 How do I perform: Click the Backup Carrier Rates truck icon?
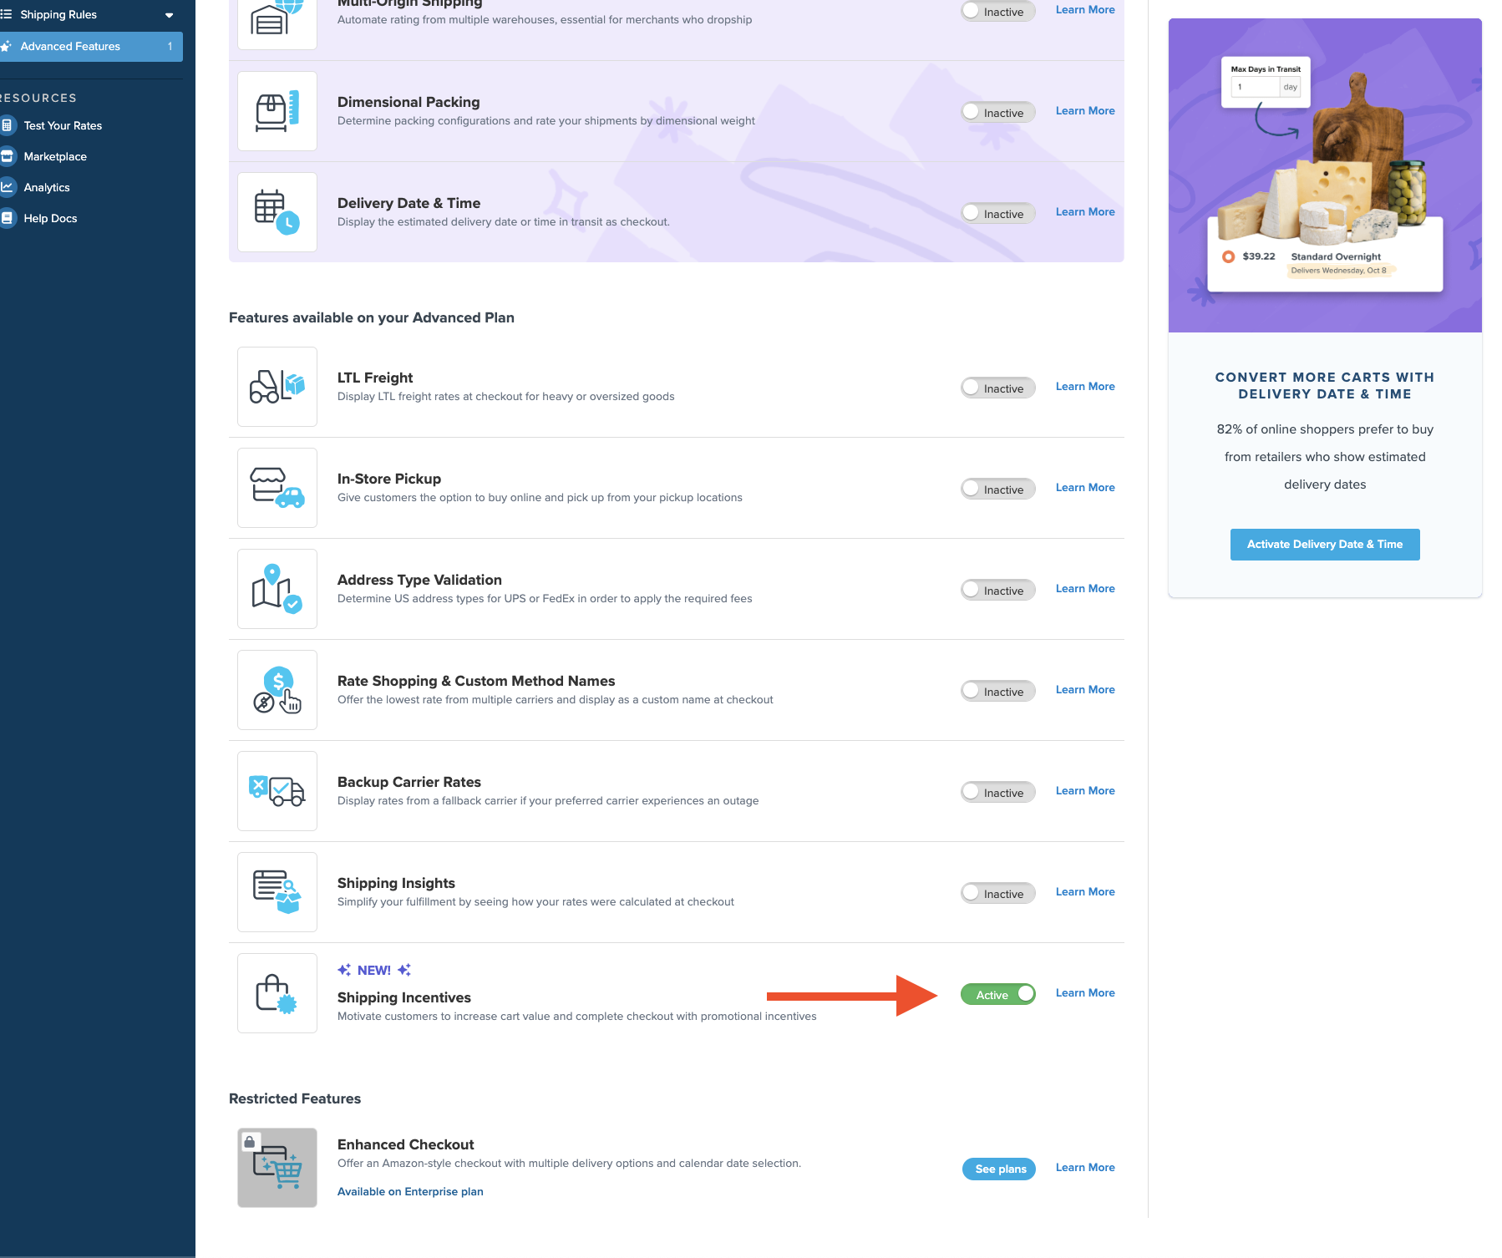[x=277, y=791]
